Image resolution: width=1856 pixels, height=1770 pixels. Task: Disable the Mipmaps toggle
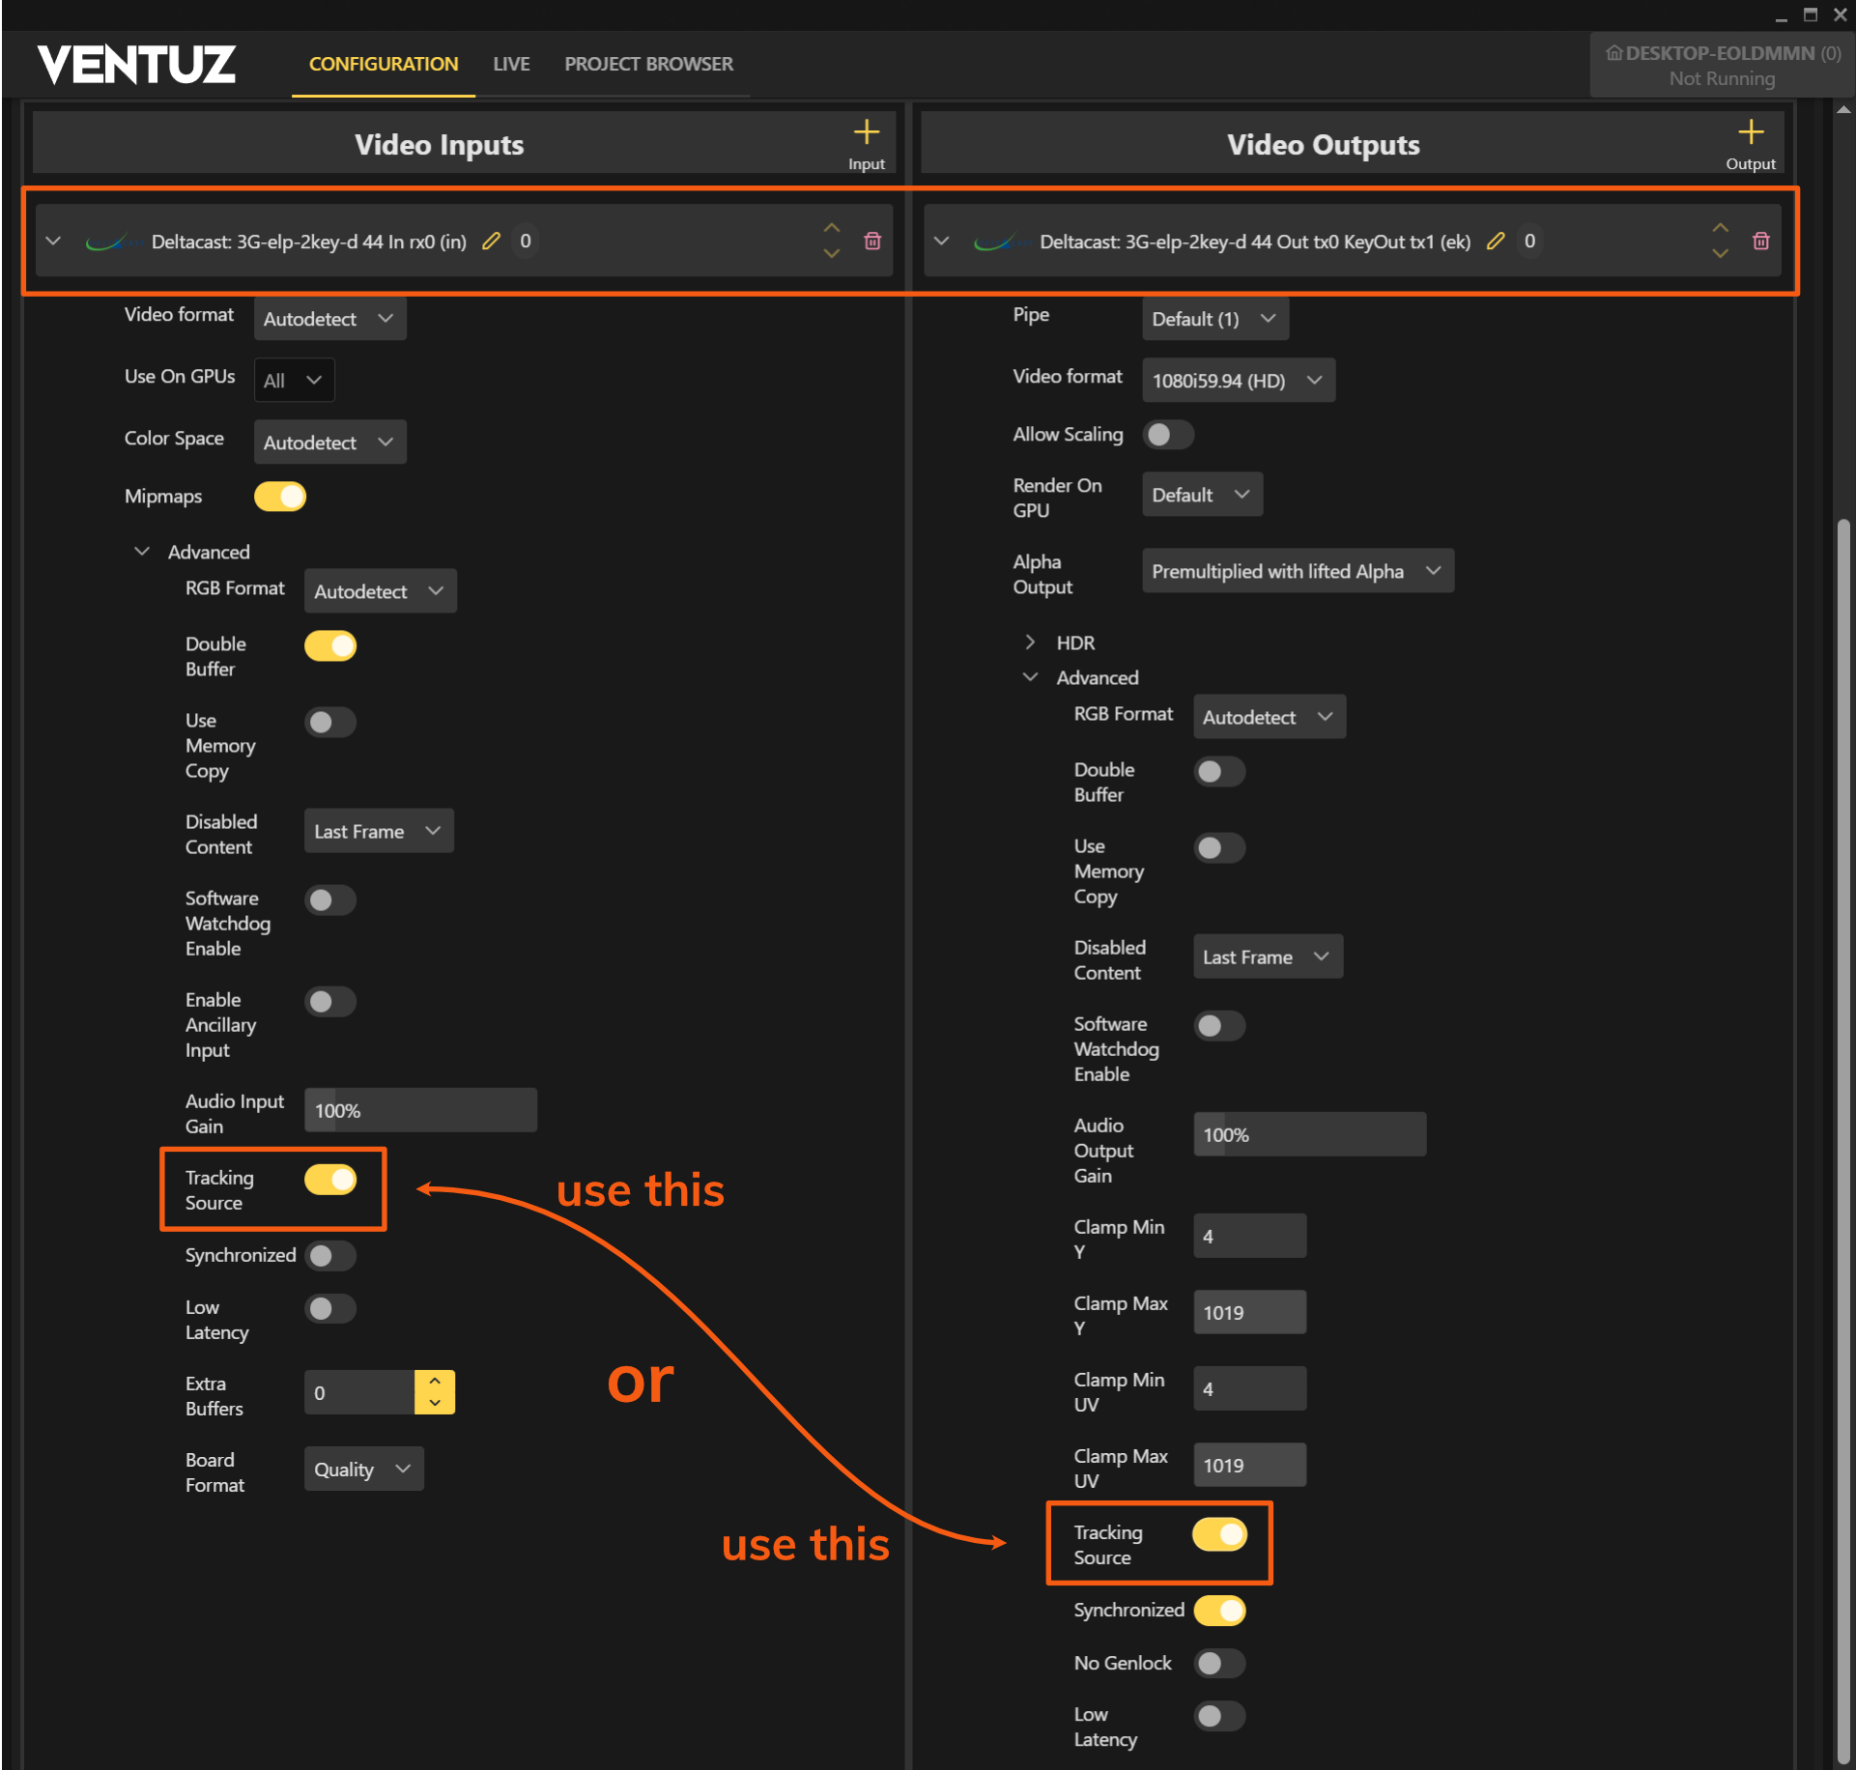[x=280, y=497]
